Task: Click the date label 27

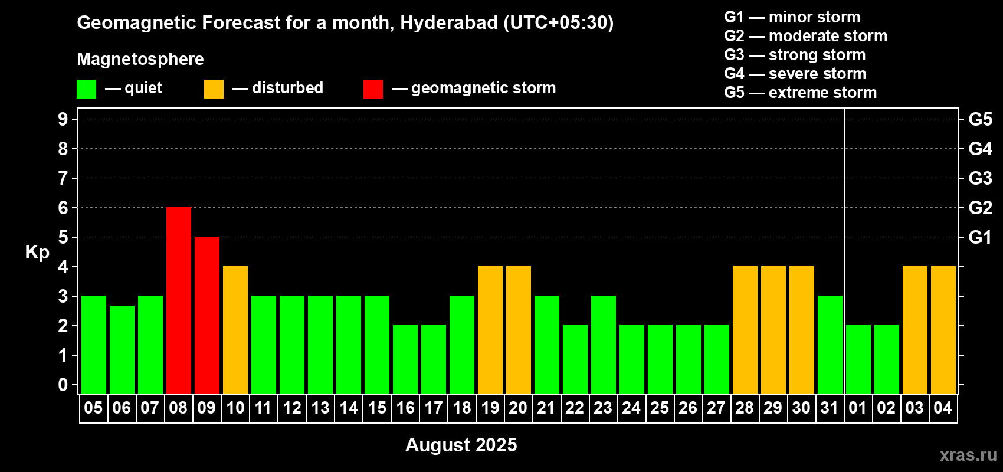Action: point(716,408)
